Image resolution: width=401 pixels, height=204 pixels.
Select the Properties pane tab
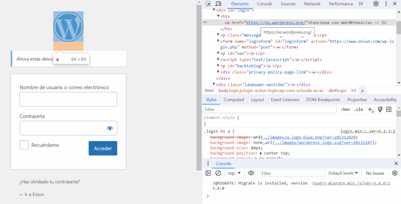point(357,100)
